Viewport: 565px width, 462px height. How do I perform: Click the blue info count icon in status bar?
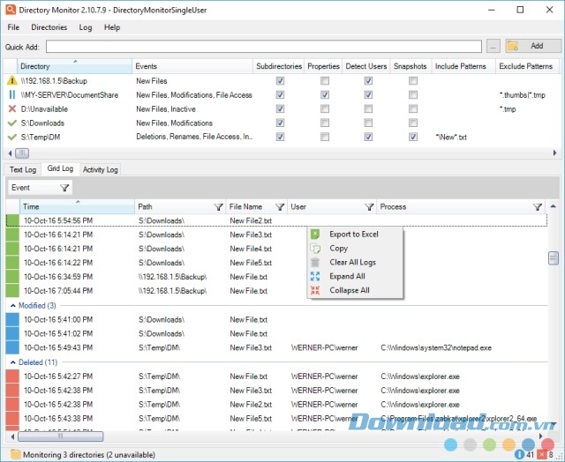click(x=520, y=454)
